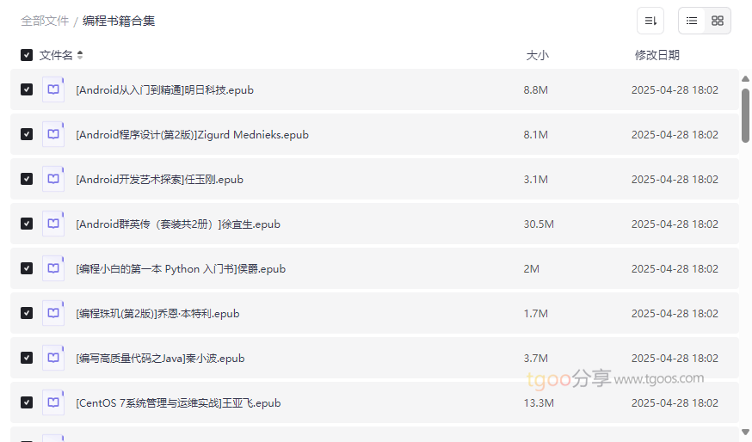The height and width of the screenshot is (442, 752).
Task: Toggle the select-all checkbox beside 文件名
Action: 27,55
